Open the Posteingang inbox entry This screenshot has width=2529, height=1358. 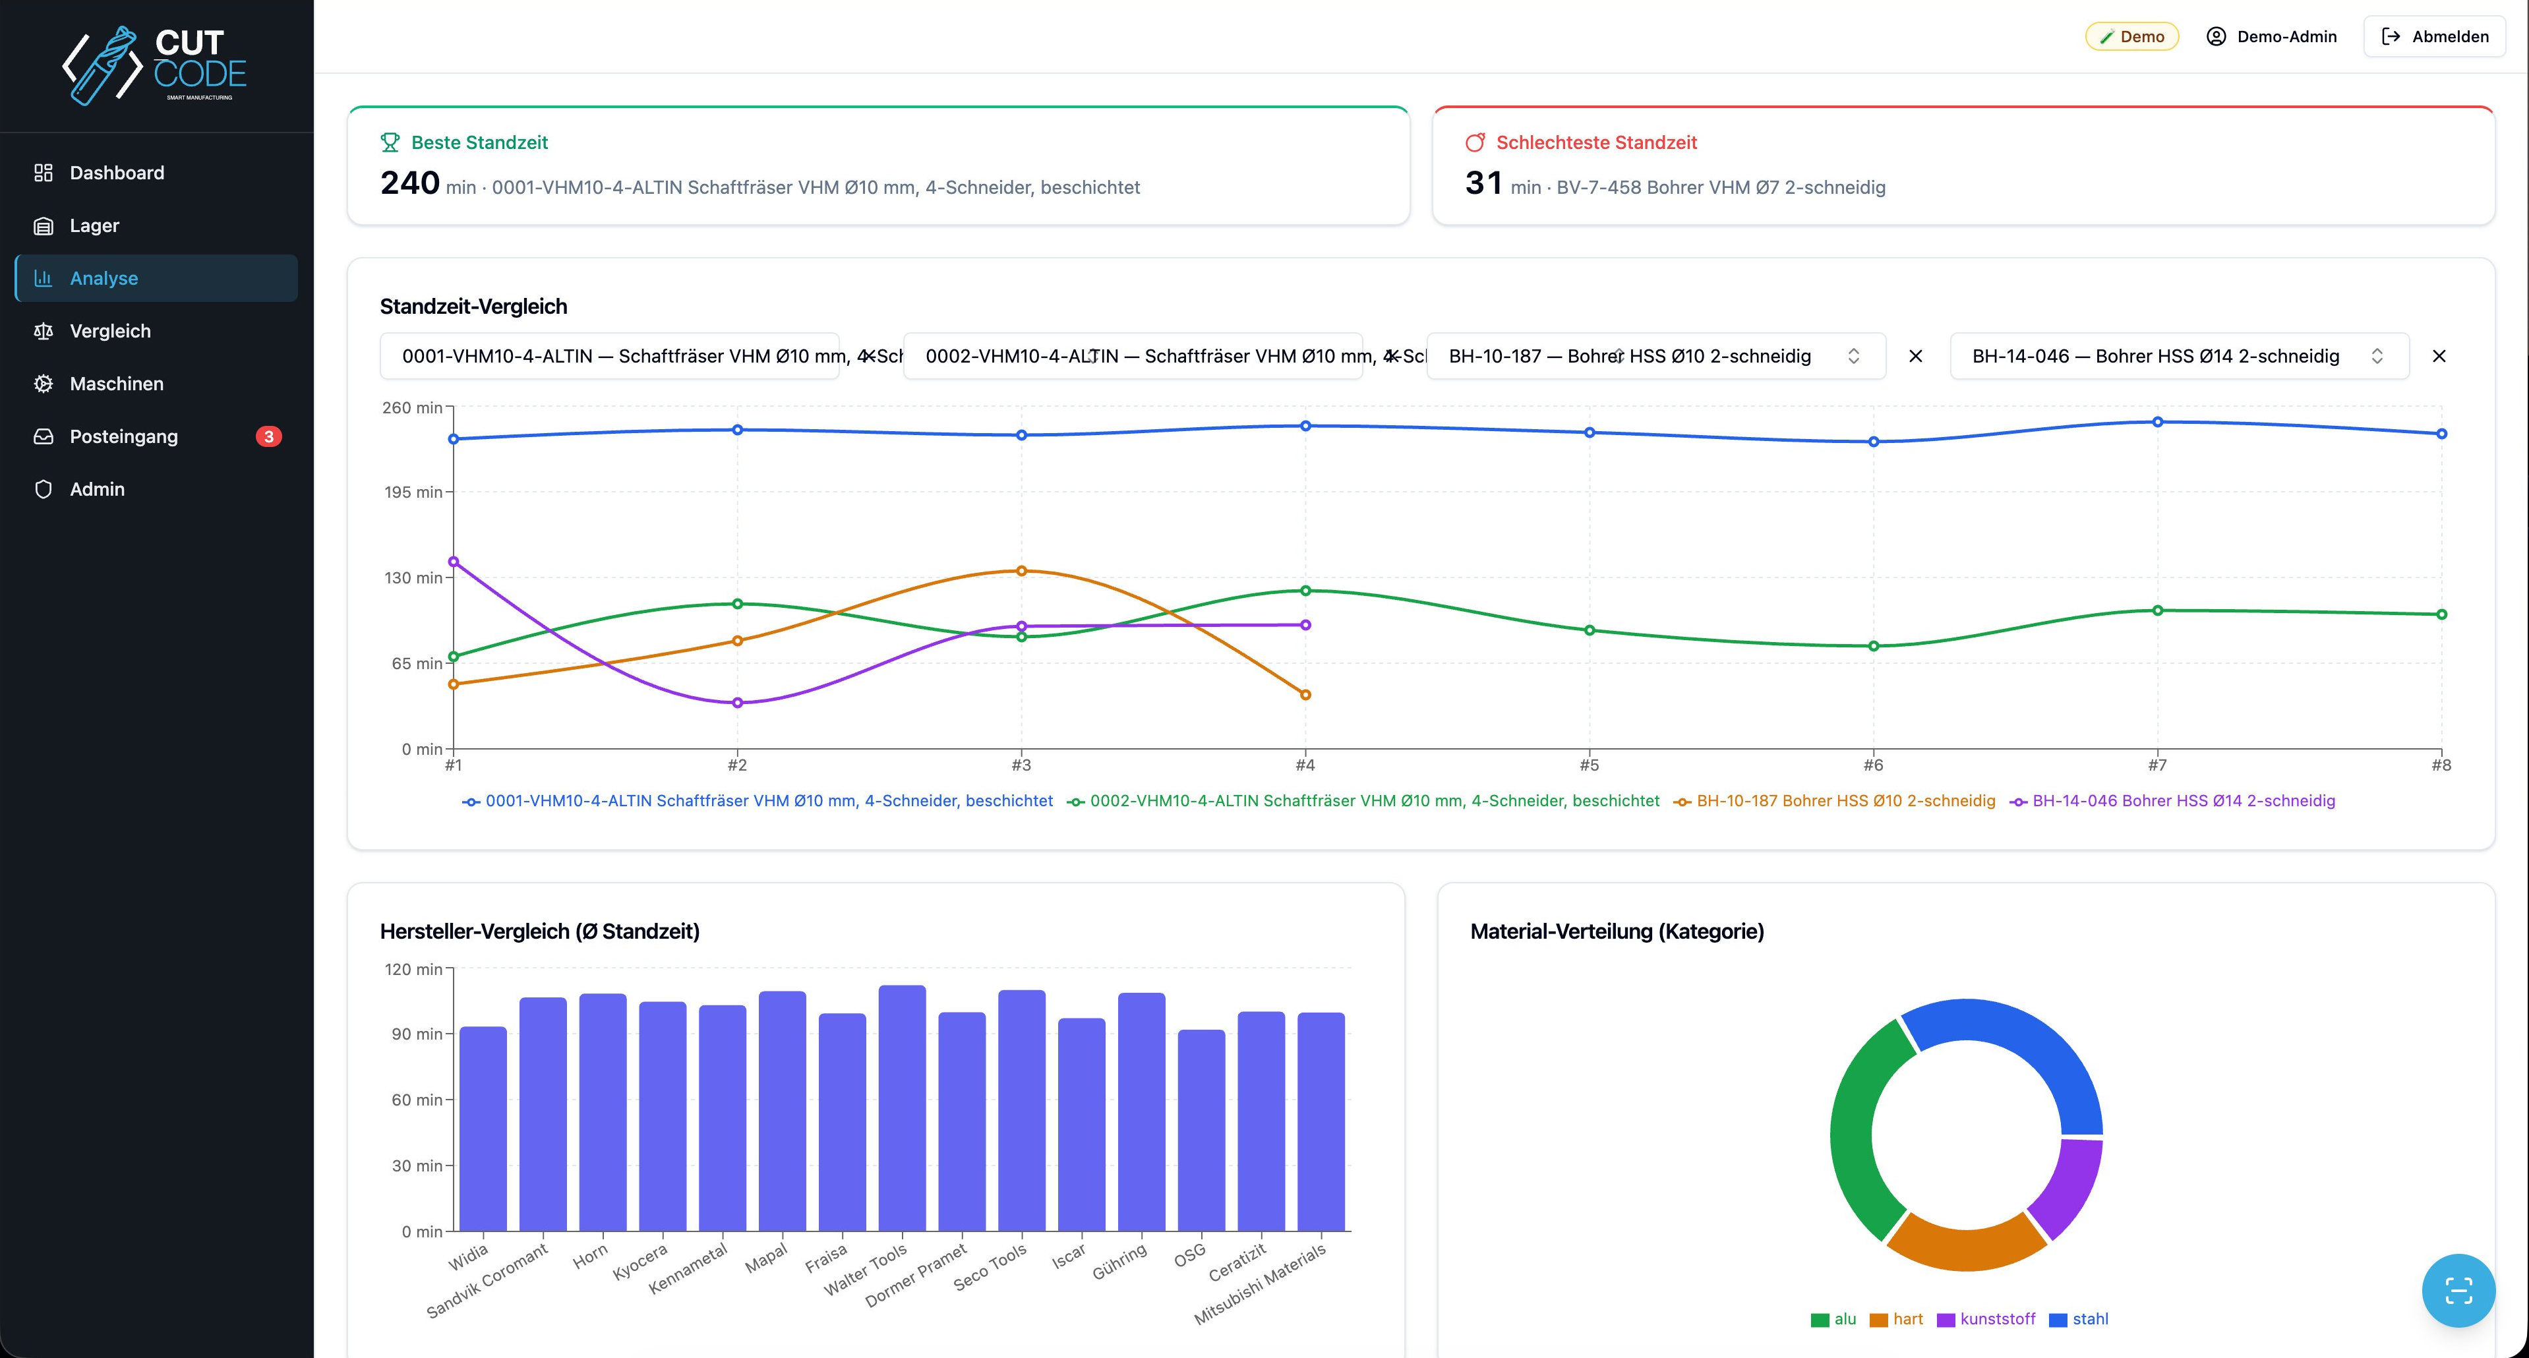click(x=157, y=437)
